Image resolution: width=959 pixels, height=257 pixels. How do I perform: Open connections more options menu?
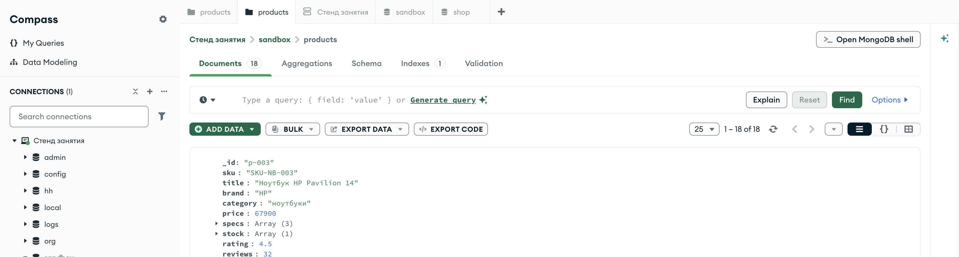click(164, 91)
